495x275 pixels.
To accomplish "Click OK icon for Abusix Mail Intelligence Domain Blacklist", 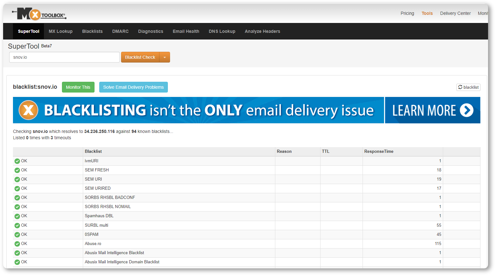I will 17,262.
